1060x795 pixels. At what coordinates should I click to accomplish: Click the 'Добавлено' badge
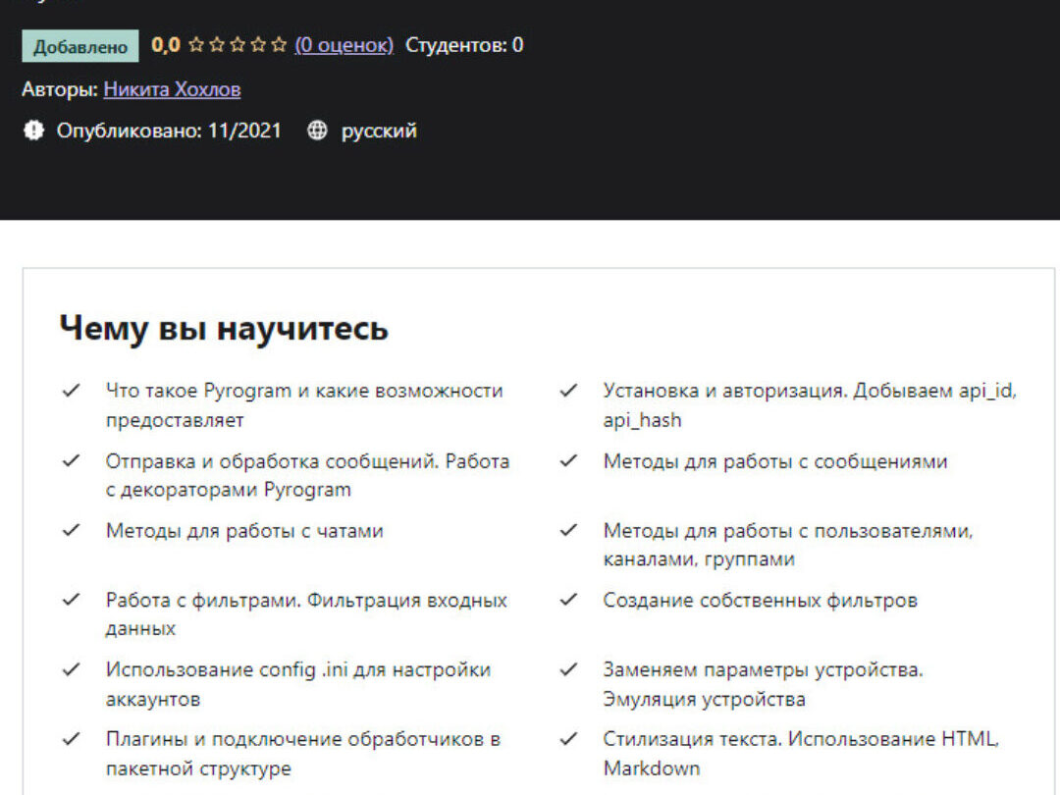tap(80, 46)
